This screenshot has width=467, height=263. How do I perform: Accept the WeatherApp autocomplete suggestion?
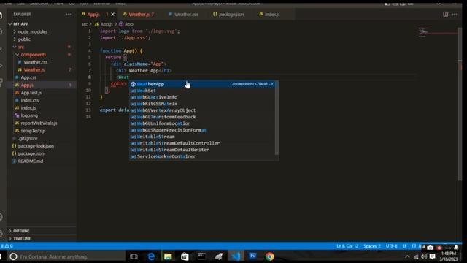coord(202,84)
